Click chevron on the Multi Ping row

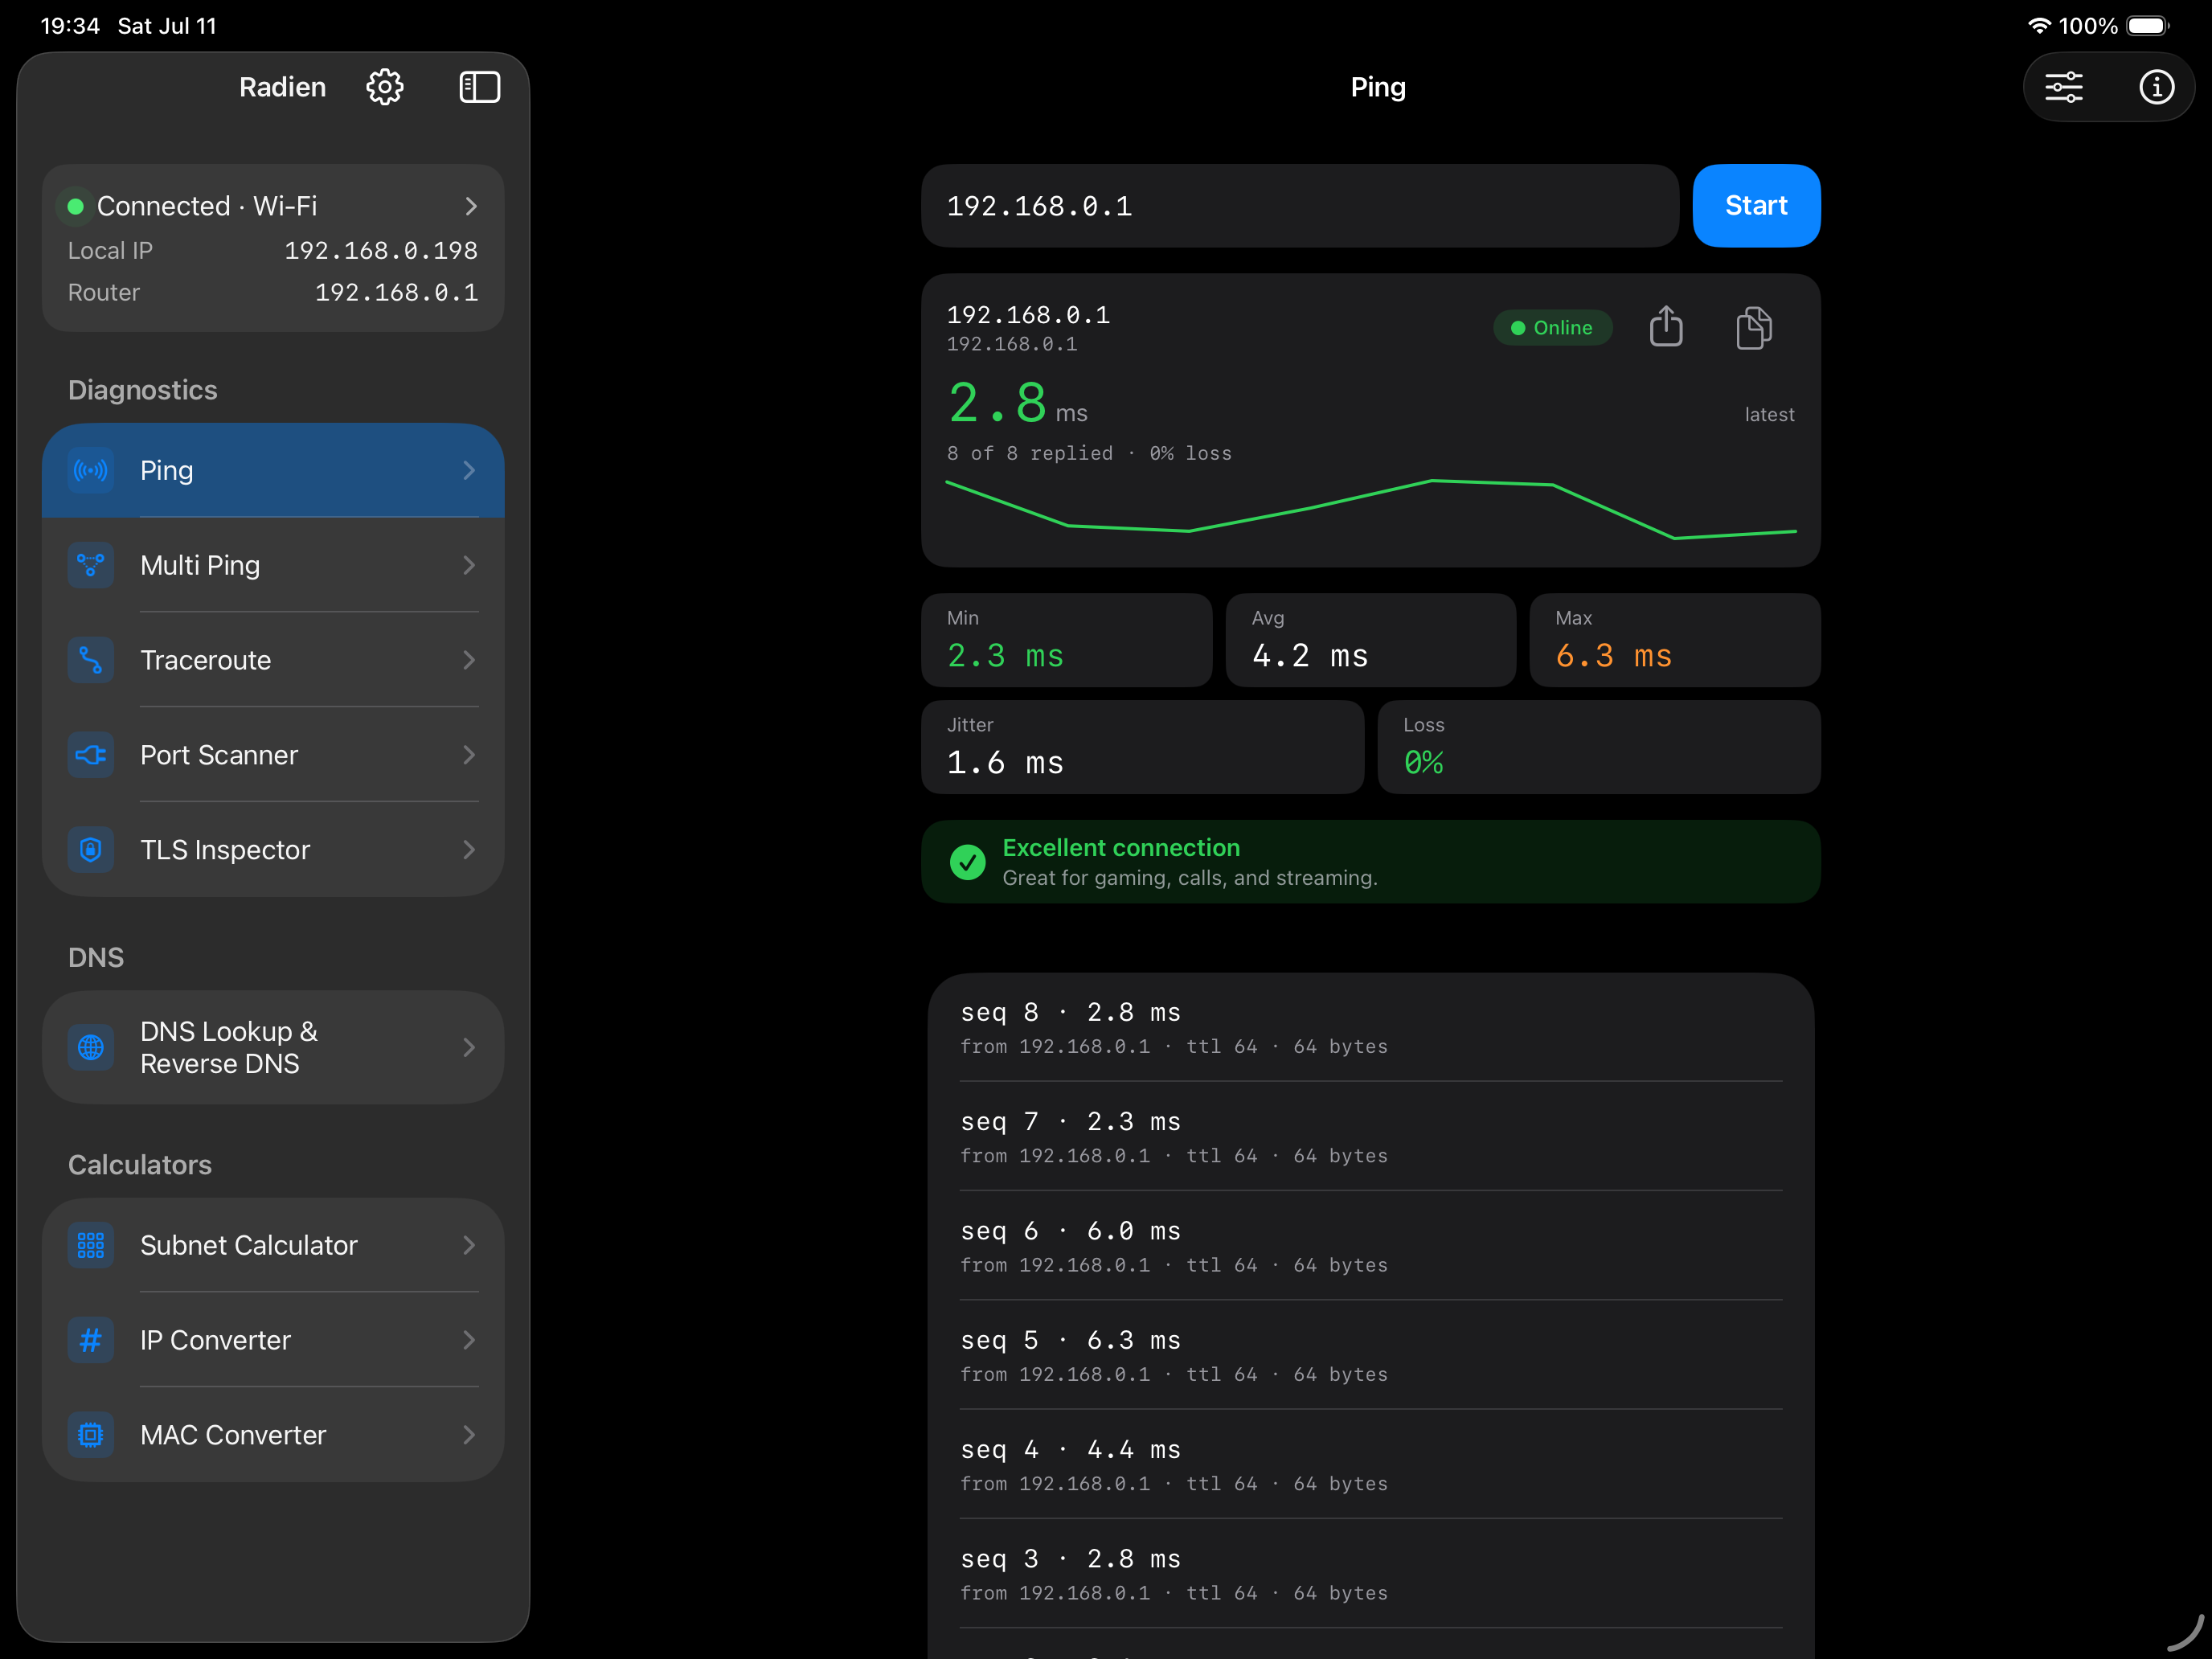[469, 565]
